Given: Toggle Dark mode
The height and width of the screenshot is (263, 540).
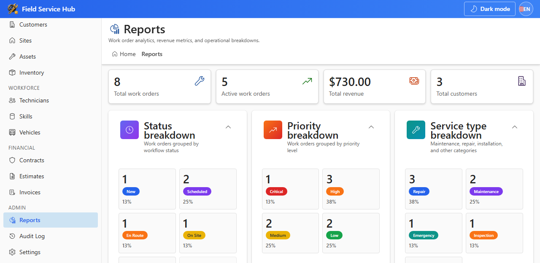Looking at the screenshot, I should [x=490, y=9].
